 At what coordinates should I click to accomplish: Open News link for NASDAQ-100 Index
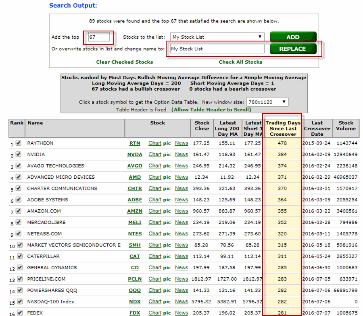pos(181,302)
